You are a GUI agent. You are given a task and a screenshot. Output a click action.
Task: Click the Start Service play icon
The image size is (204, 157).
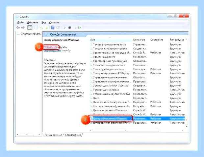pos(65,28)
